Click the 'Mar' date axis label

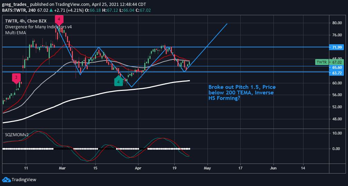[x=62, y=168]
